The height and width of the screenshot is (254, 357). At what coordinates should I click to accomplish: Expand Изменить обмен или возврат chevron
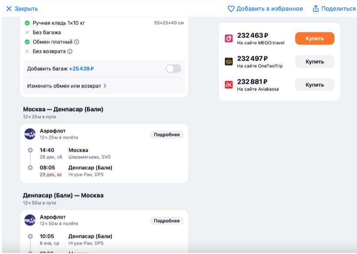click(x=105, y=86)
